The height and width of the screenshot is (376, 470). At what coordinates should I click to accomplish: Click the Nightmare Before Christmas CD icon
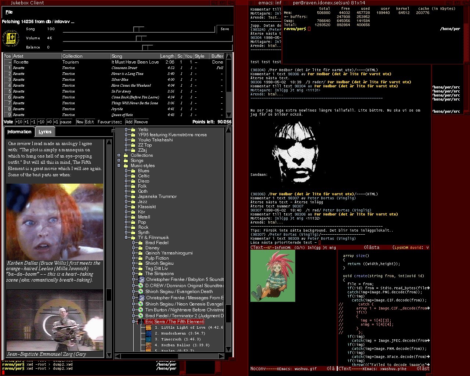[141, 310]
